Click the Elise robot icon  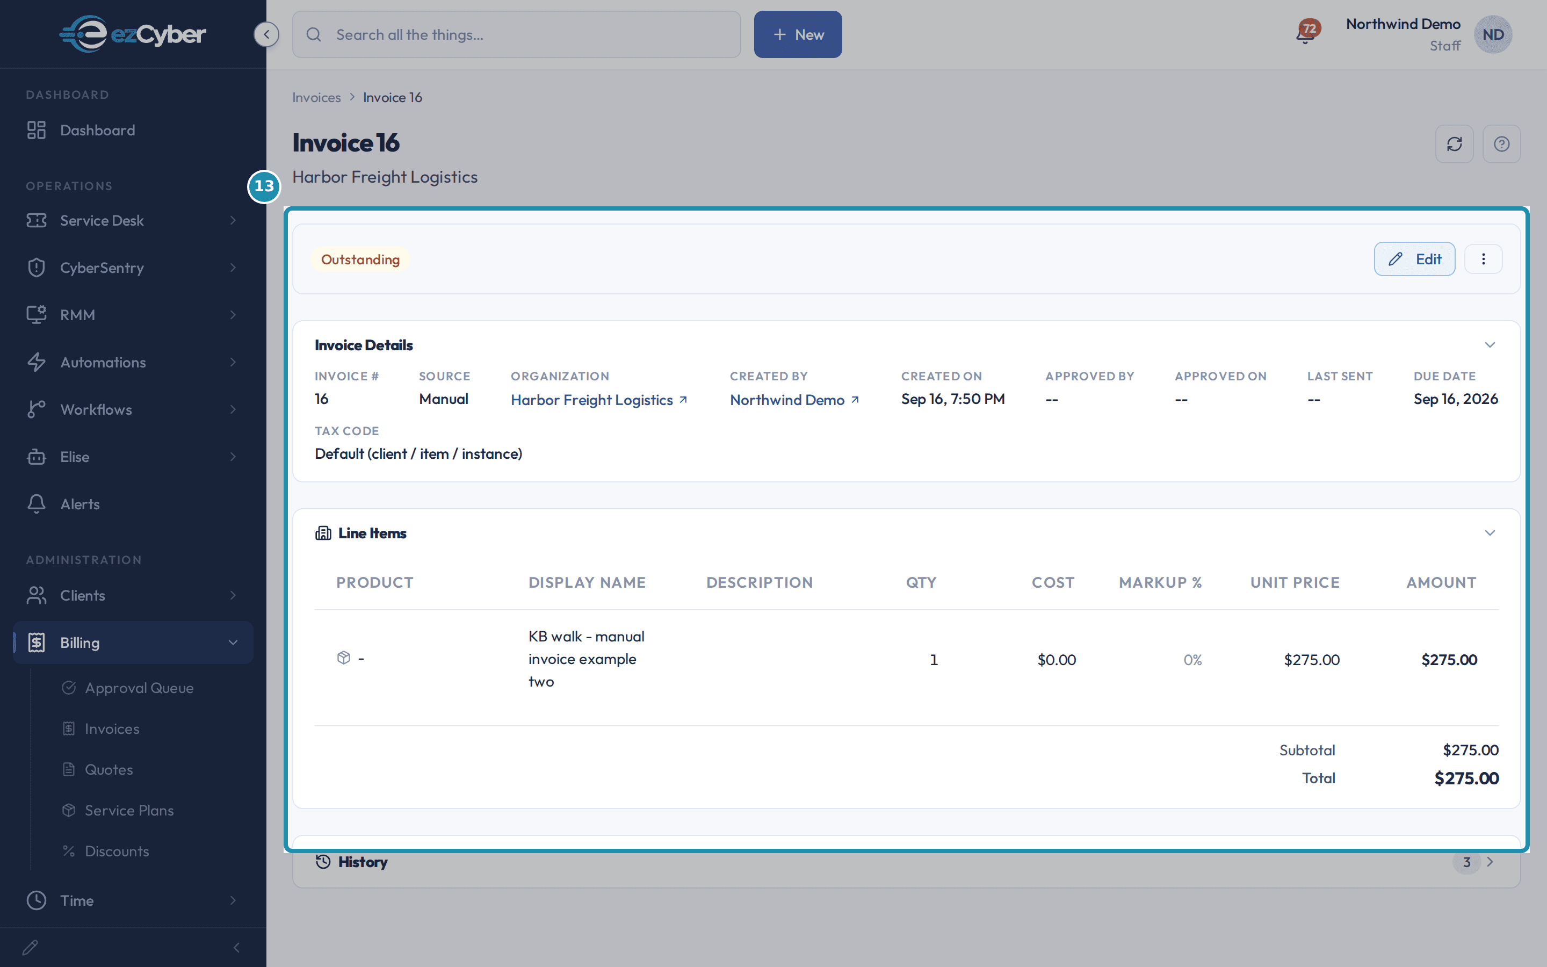(37, 457)
